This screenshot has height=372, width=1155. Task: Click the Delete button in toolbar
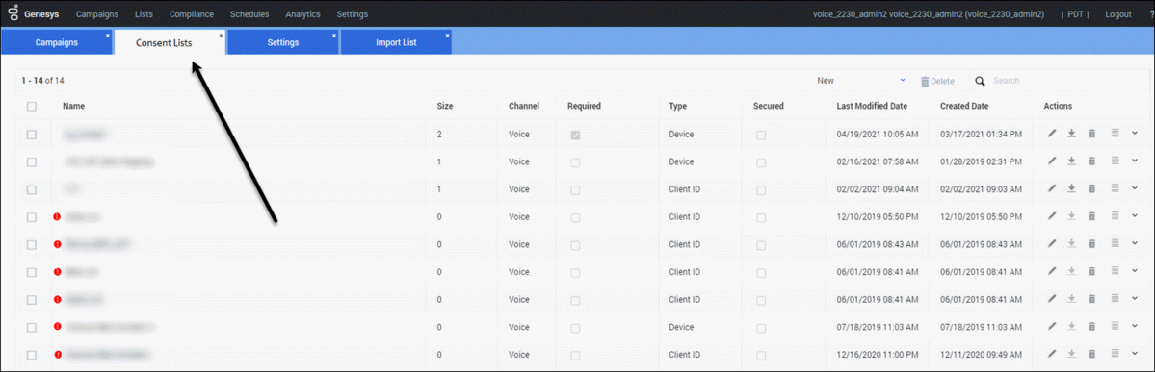point(937,81)
